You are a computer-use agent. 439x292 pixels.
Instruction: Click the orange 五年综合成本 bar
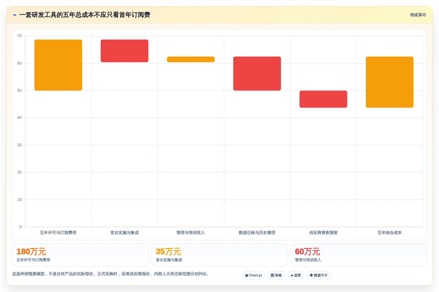point(390,82)
